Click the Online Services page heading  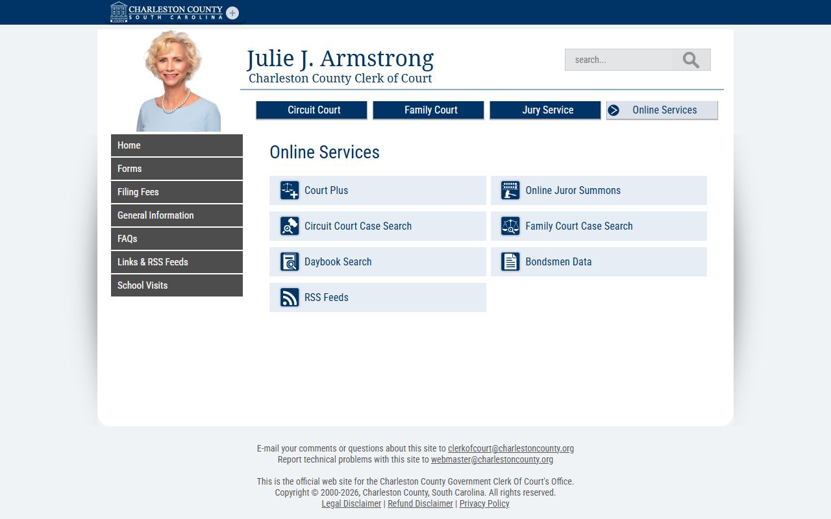click(325, 152)
